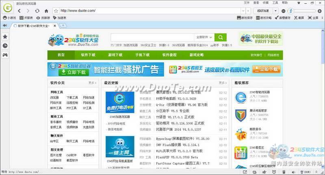Click the minus speed button
The height and width of the screenshot is (175, 325).
coord(283,11)
